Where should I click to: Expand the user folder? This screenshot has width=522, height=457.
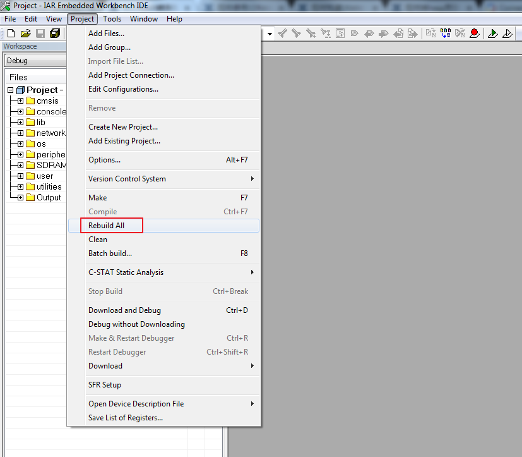20,176
